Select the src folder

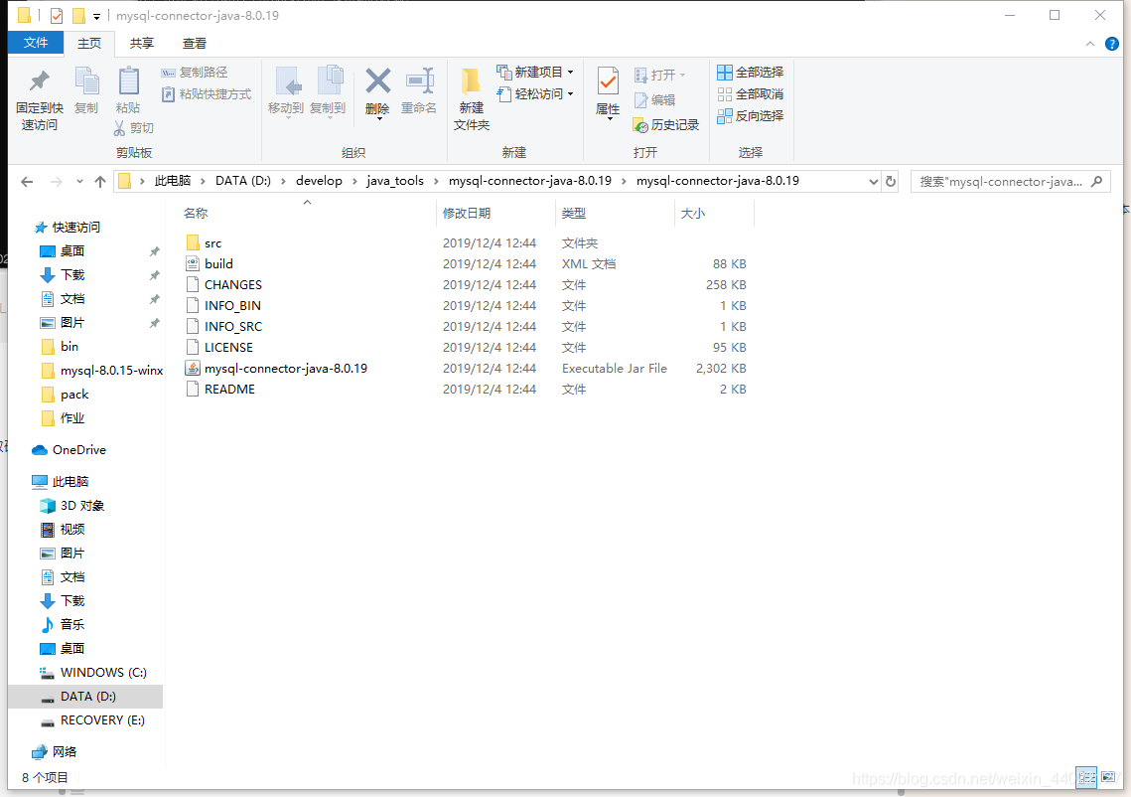[x=212, y=243]
